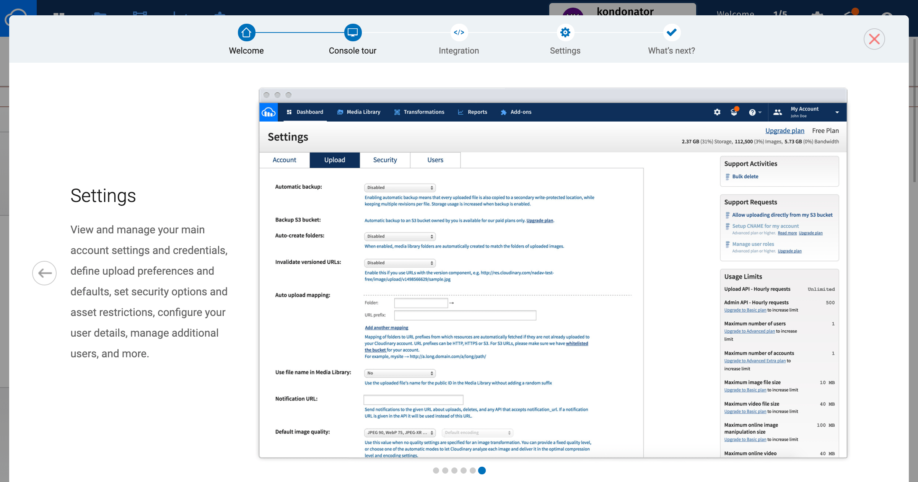Go back using the left arrow button

[44, 273]
